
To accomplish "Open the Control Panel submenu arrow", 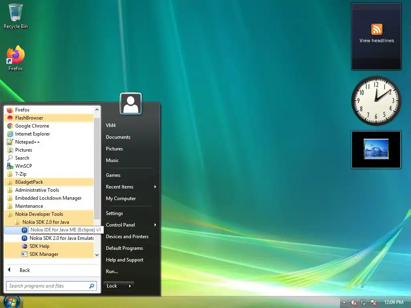I will tap(155, 225).
